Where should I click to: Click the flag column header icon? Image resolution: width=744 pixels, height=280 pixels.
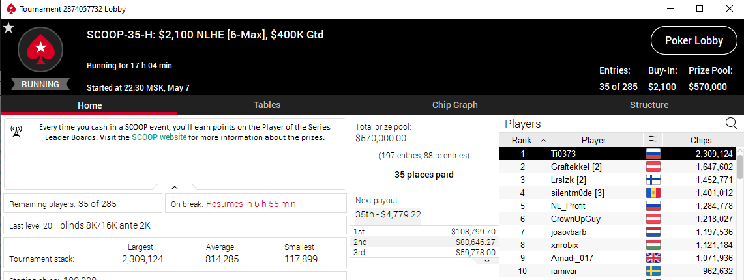click(x=651, y=140)
